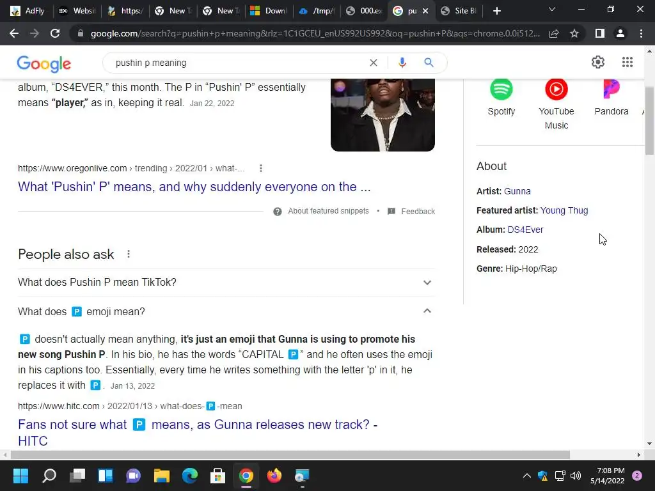Screen dimensions: 655x491
Task: Submit search with magnifier icon
Action: (x=429, y=63)
